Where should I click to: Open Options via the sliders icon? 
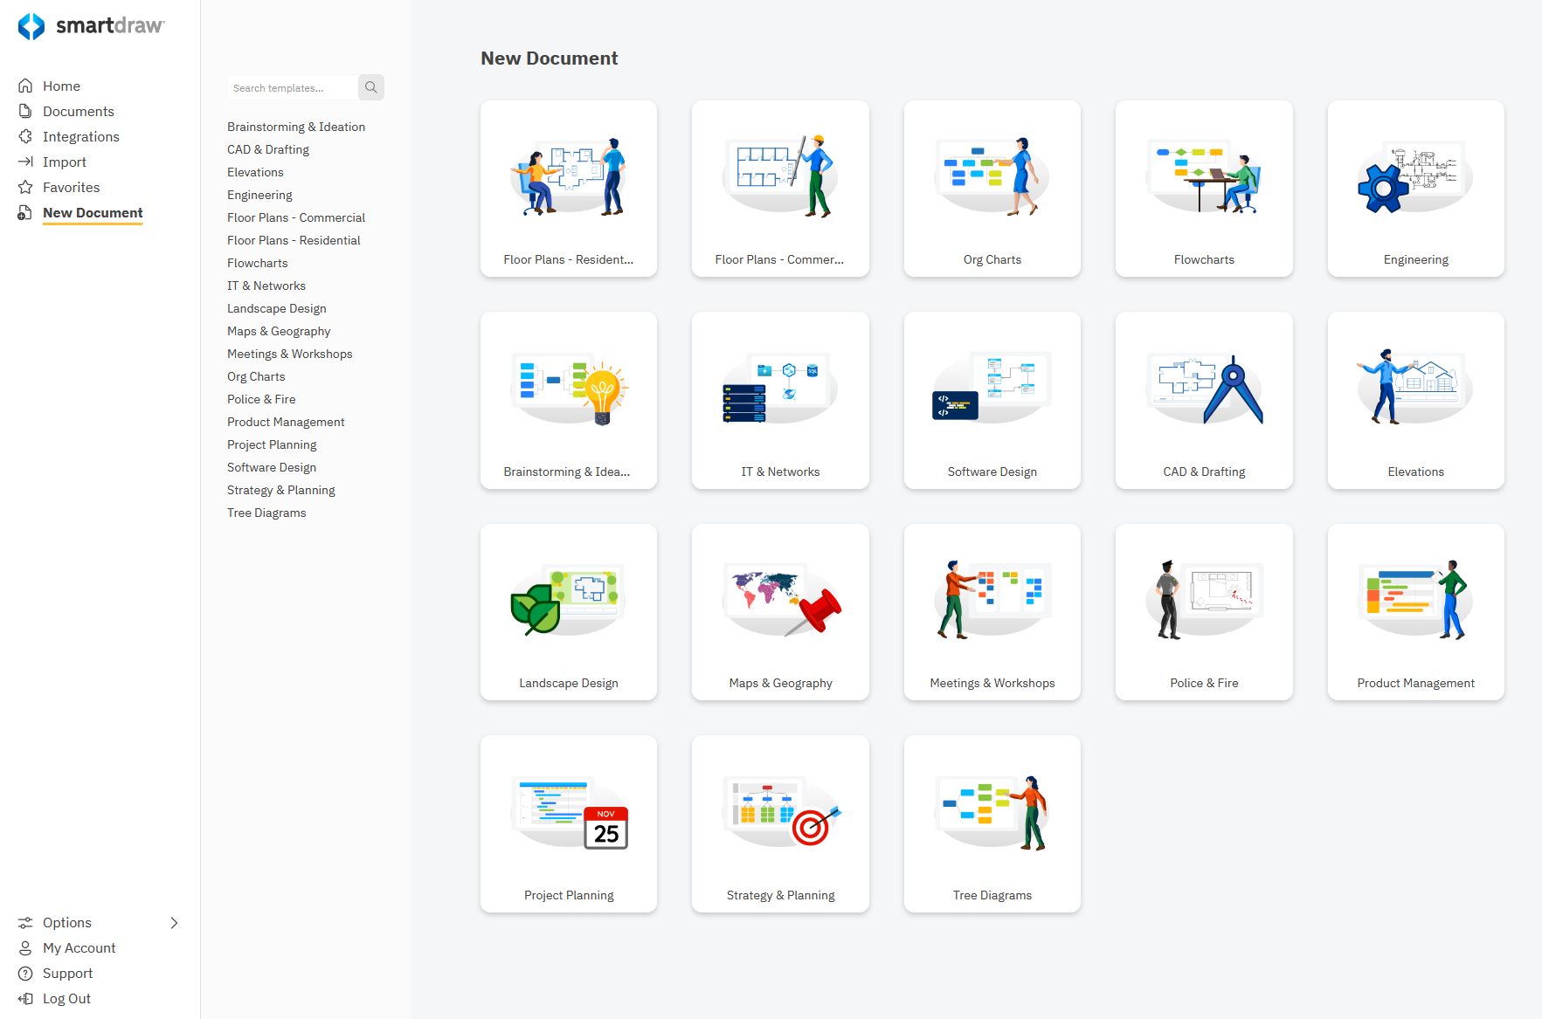(x=26, y=922)
